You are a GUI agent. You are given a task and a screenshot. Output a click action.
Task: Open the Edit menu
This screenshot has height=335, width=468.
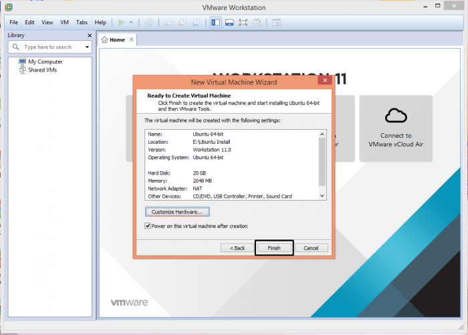coord(29,22)
